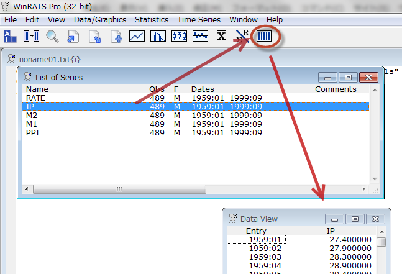Minimize the Data View window

pos(334,219)
